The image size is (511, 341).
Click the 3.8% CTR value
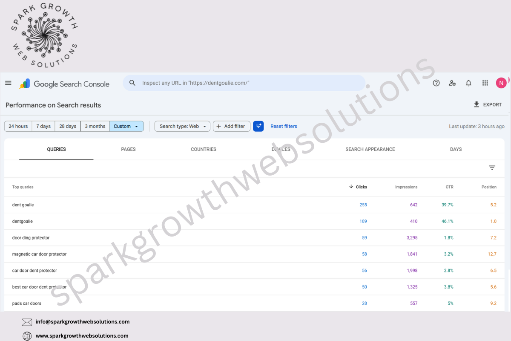(448, 287)
